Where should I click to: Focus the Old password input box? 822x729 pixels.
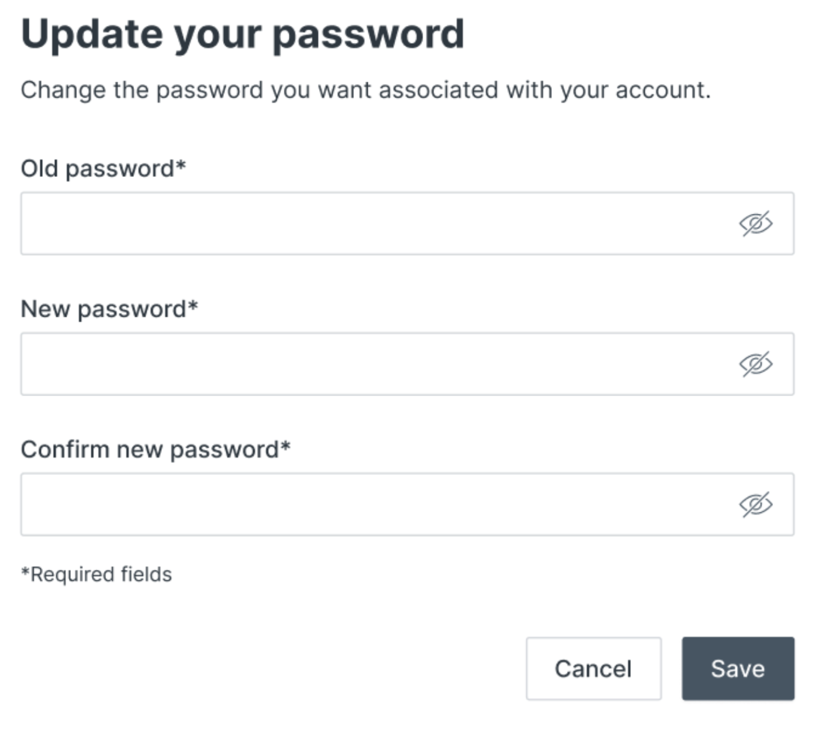pos(407,224)
